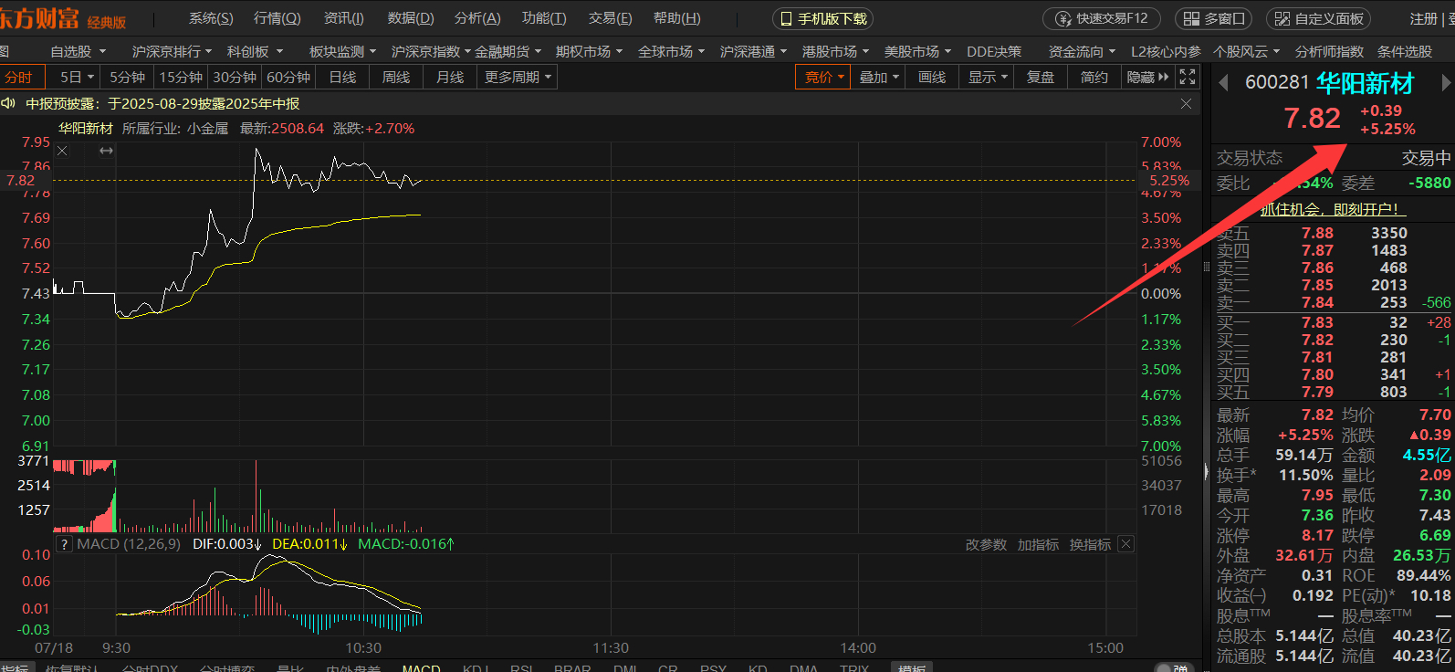Open DDE决策 nav item
Viewport: 1455px width, 672px height.
click(994, 52)
